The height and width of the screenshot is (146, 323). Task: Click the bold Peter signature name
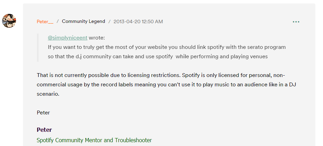pyautogui.click(x=44, y=130)
